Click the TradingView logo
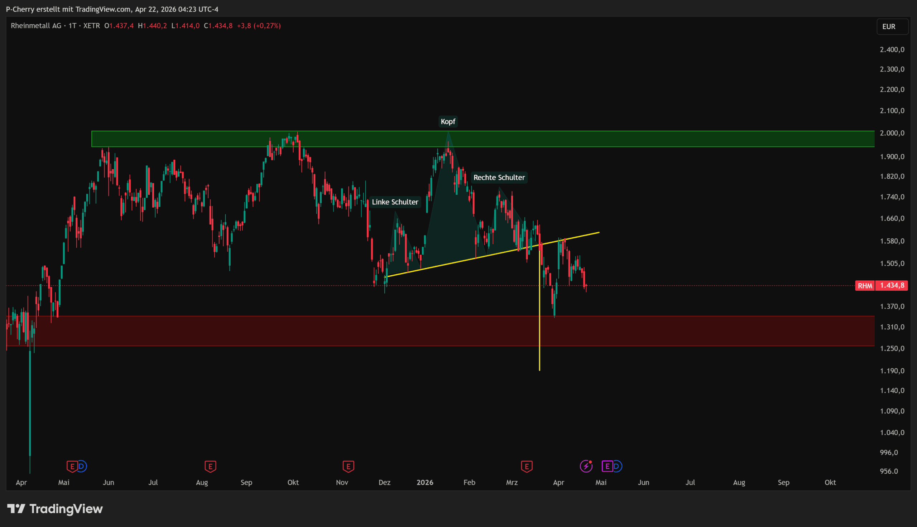Screen dimensions: 917x527 pyautogui.click(x=55, y=509)
